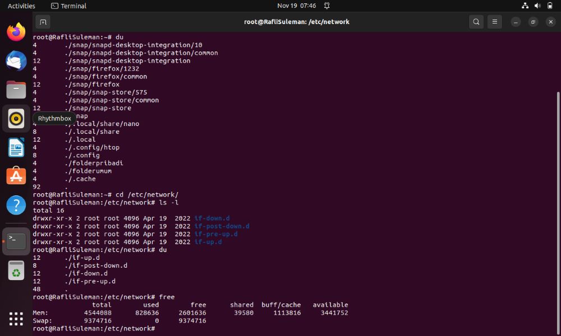Click the ./.config/htop path
The height and width of the screenshot is (336, 561).
[x=92, y=147]
